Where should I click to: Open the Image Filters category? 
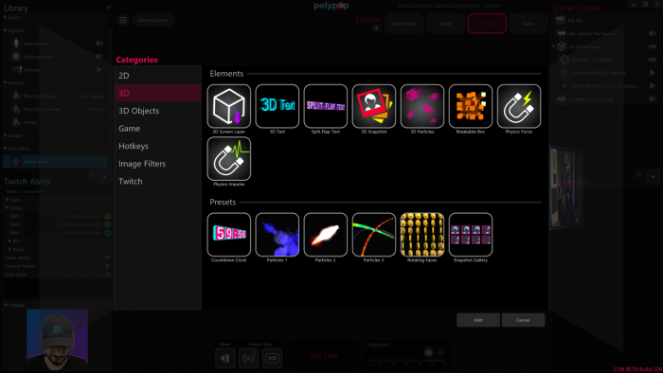(158, 164)
